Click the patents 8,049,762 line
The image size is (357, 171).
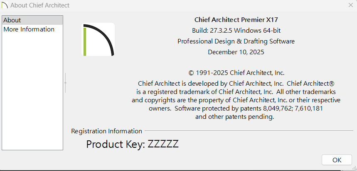(236, 108)
